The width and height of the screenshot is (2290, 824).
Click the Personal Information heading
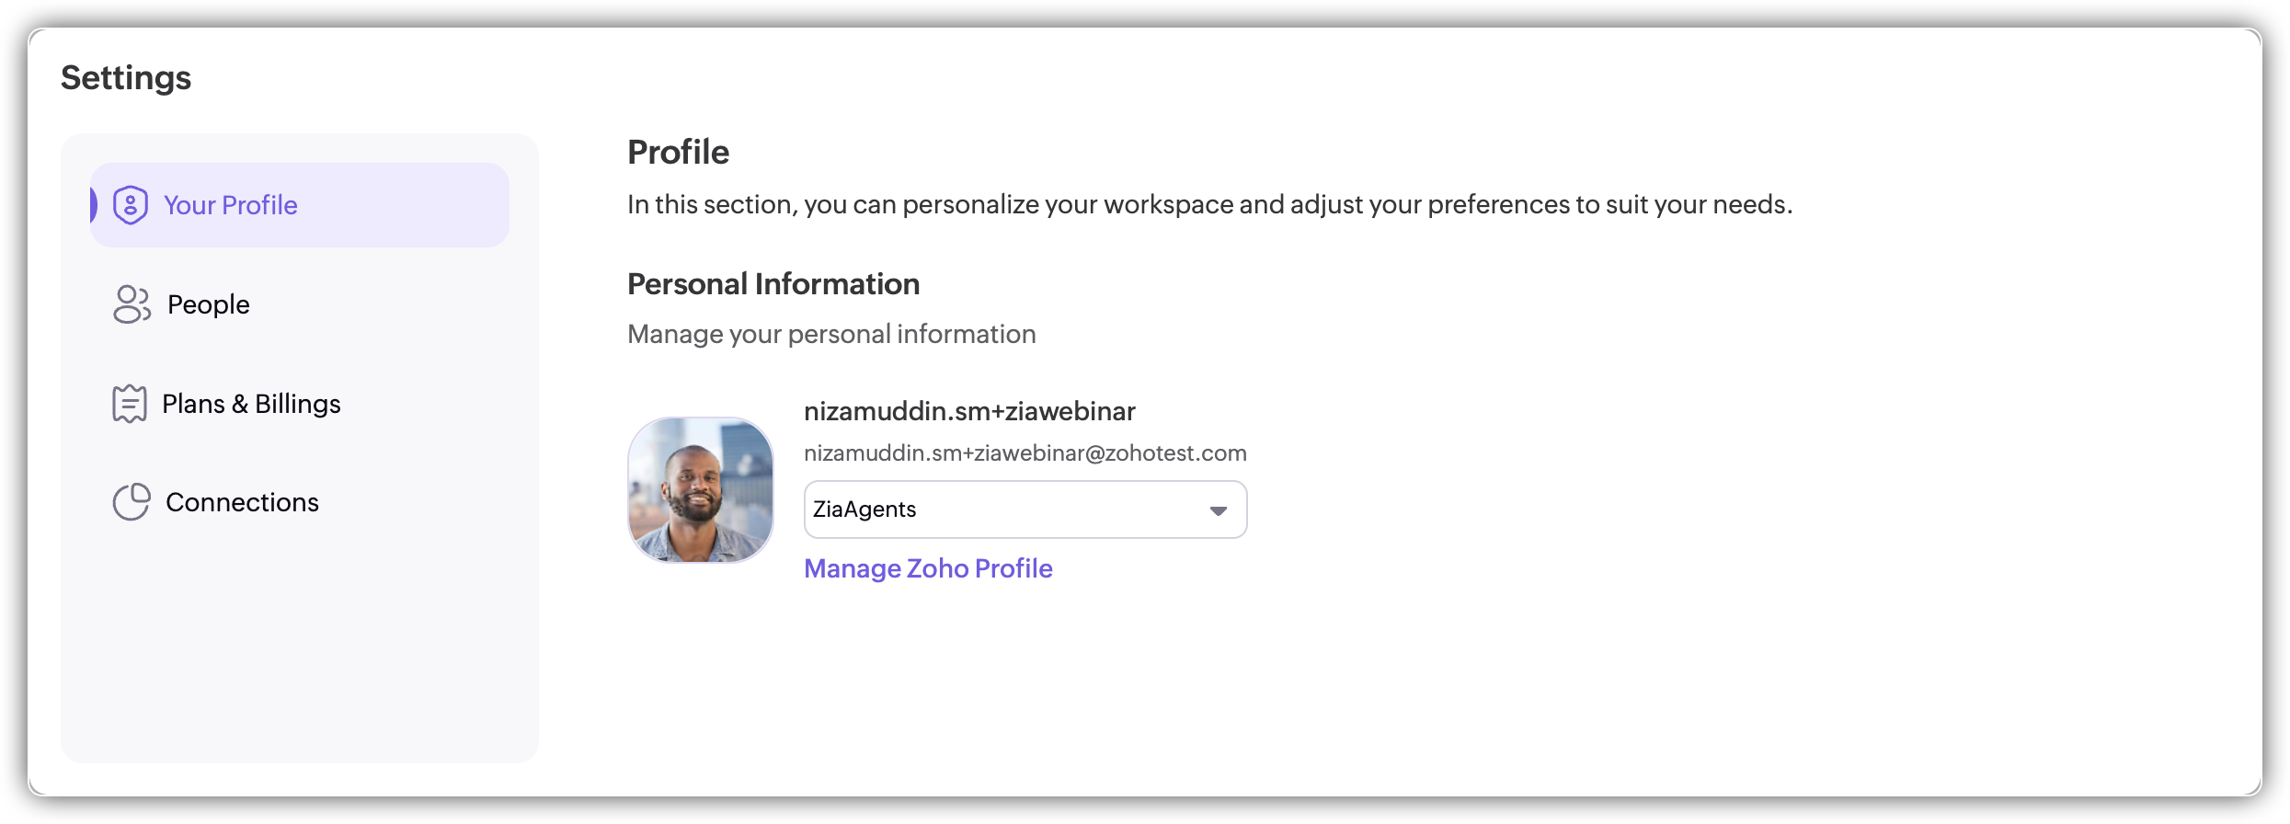point(773,284)
